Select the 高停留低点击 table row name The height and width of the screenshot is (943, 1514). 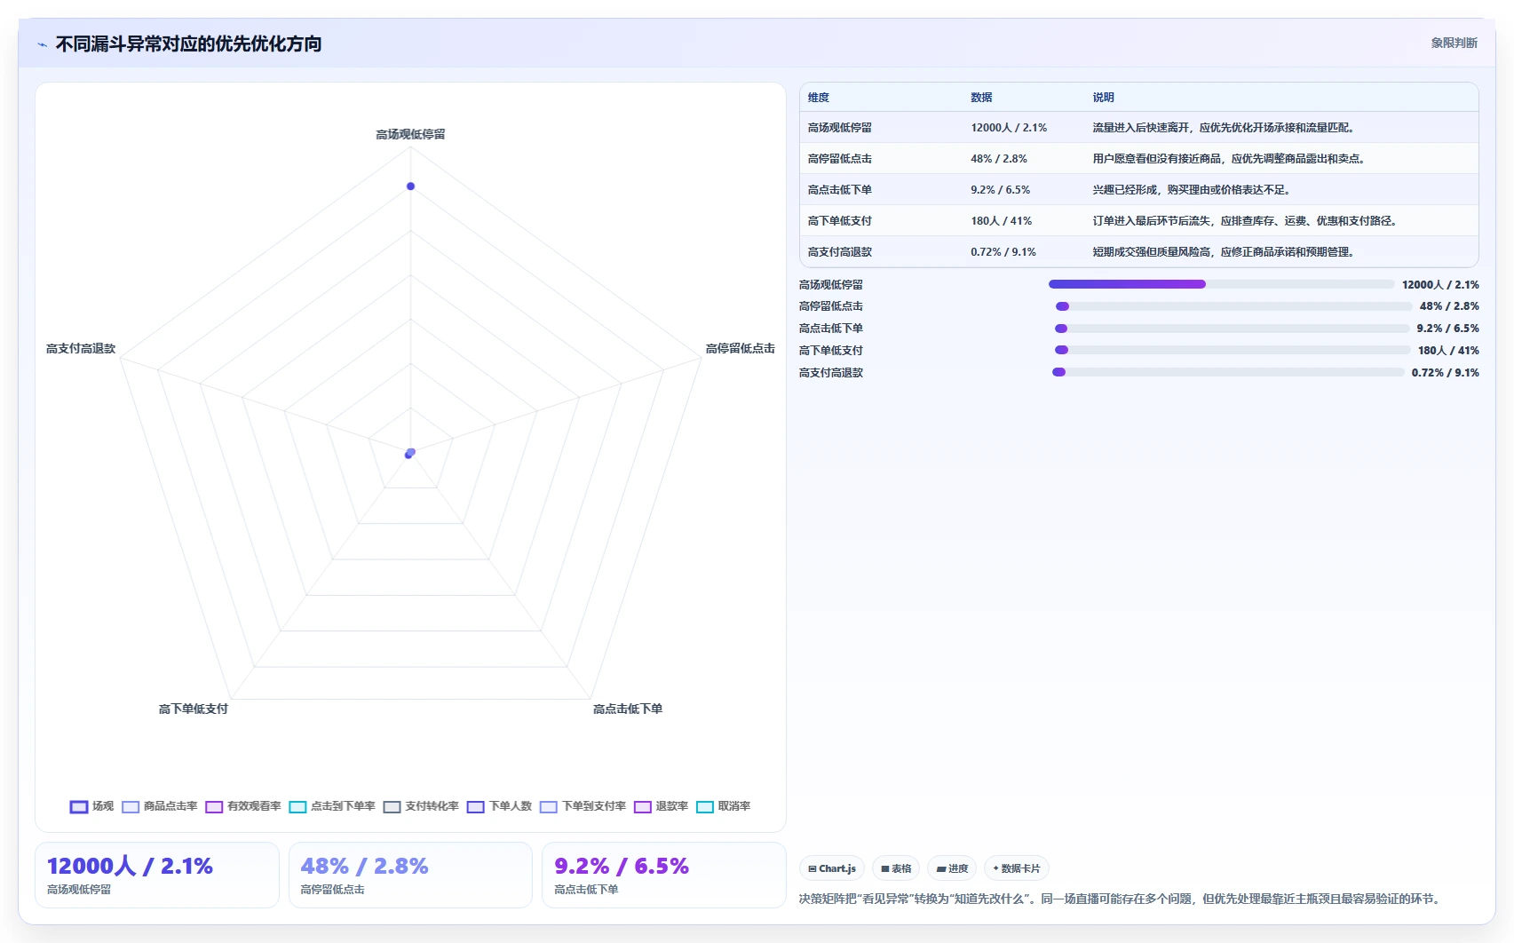pos(840,159)
